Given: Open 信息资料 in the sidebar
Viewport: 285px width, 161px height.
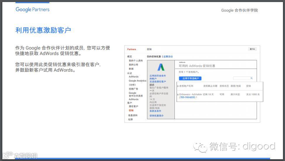Looking at the screenshot, I should click(133, 115).
